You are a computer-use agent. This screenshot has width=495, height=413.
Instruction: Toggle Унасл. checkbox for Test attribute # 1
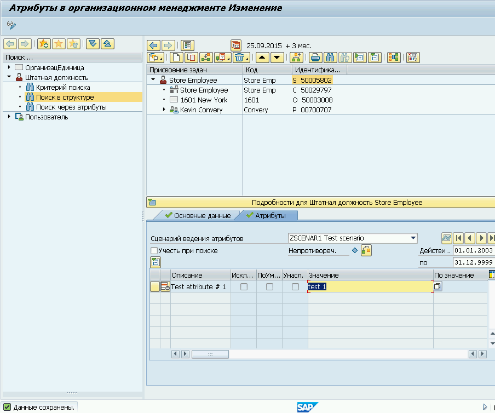click(x=295, y=286)
